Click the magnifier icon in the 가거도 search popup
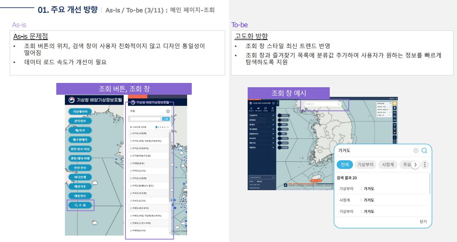 click(424, 150)
